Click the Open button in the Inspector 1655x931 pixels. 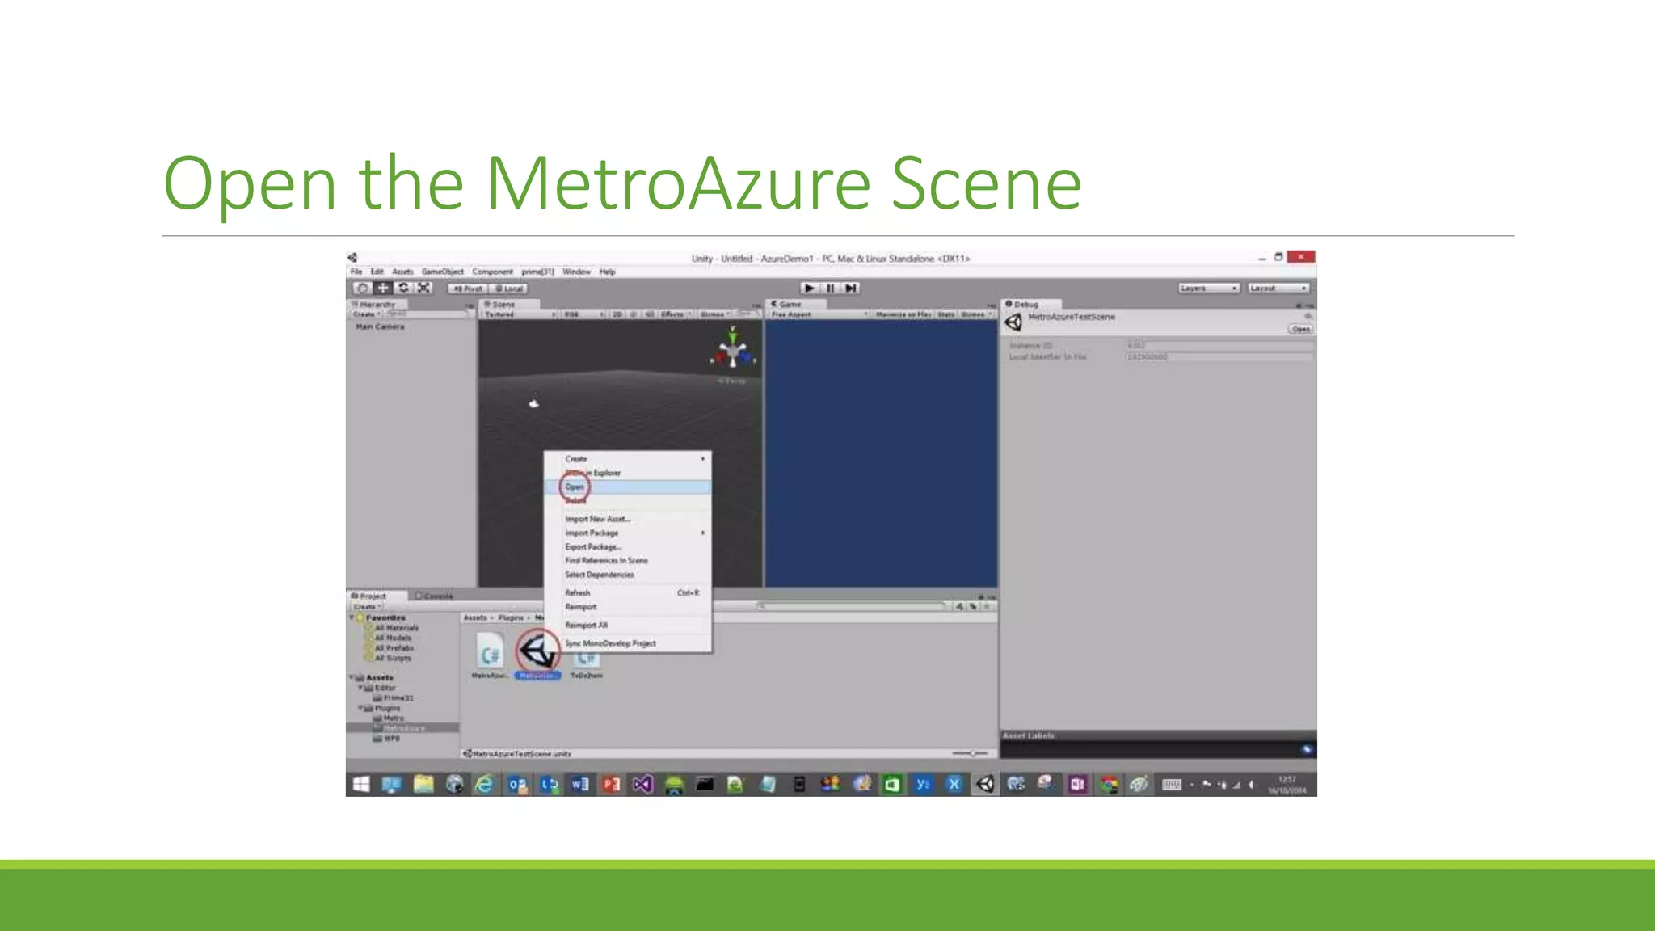coord(1299,329)
